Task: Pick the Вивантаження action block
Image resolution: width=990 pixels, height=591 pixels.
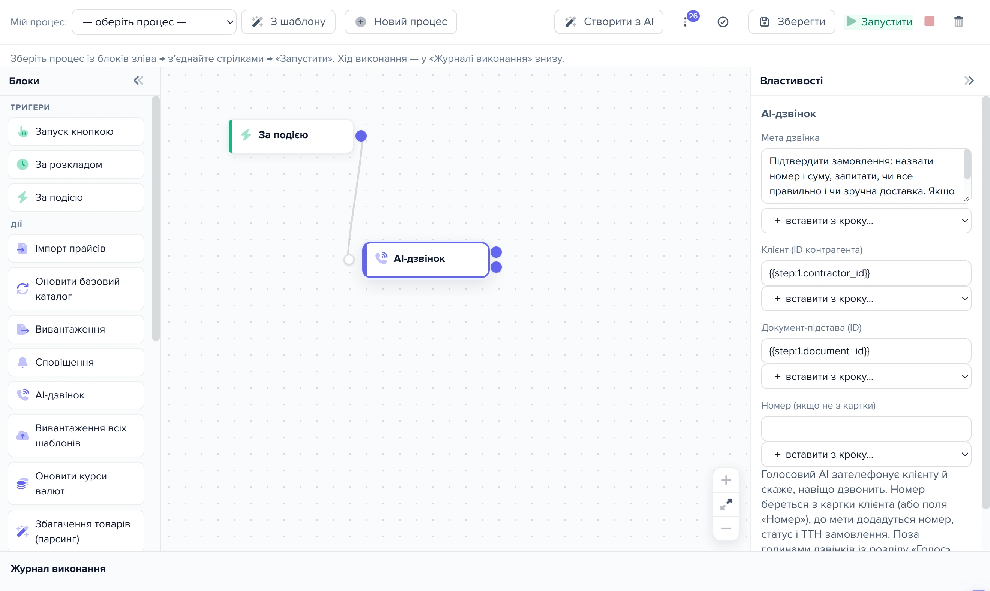Action: [x=76, y=329]
